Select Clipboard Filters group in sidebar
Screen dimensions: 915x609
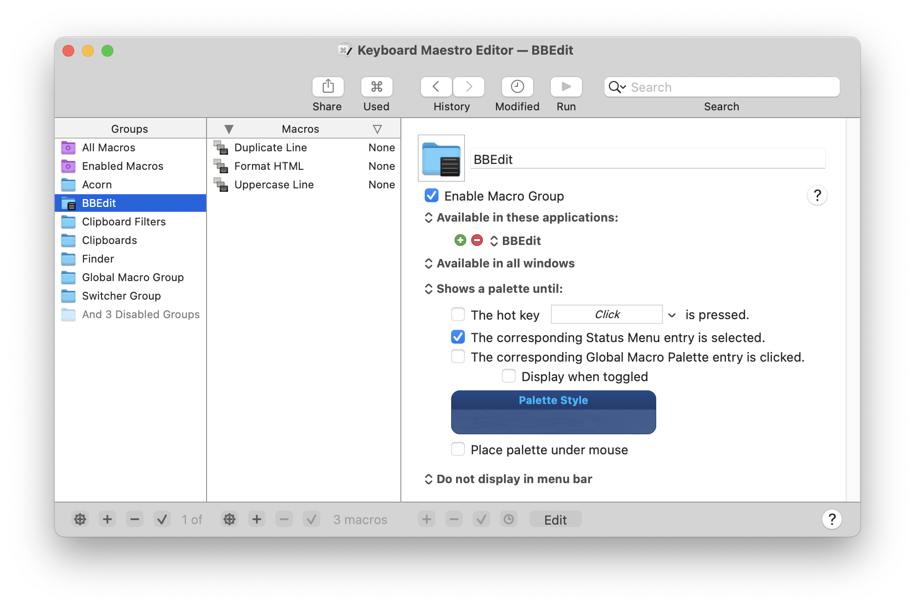tap(124, 222)
